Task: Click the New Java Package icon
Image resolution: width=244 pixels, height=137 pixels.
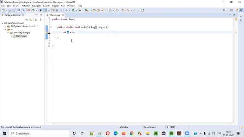Action: [29, 10]
